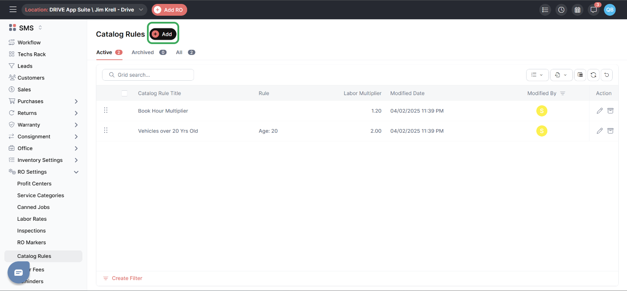
Task: Click the 'Vehicles over 20 Yrs Old' title text
Action: click(x=168, y=131)
